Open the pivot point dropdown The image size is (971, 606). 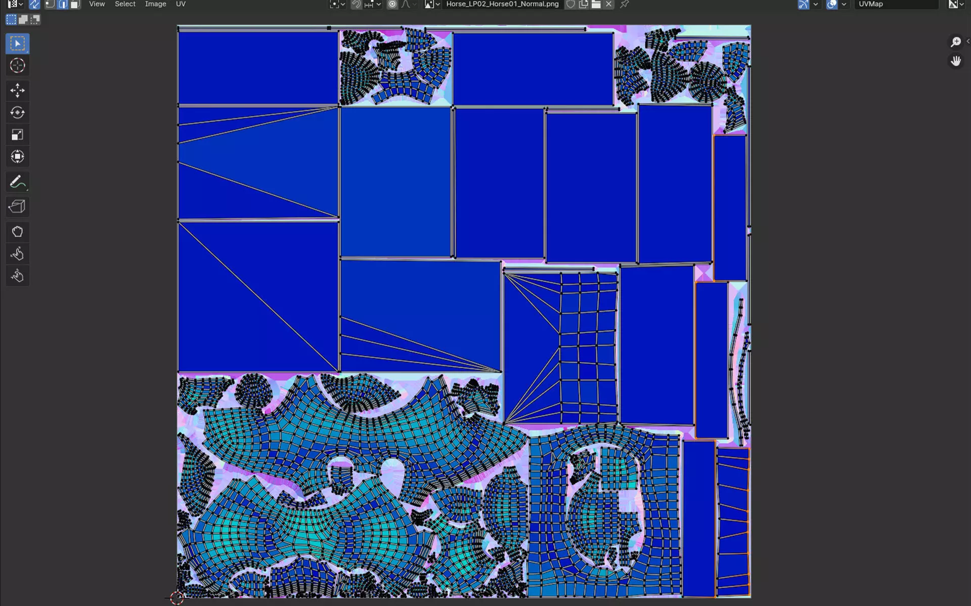337,5
